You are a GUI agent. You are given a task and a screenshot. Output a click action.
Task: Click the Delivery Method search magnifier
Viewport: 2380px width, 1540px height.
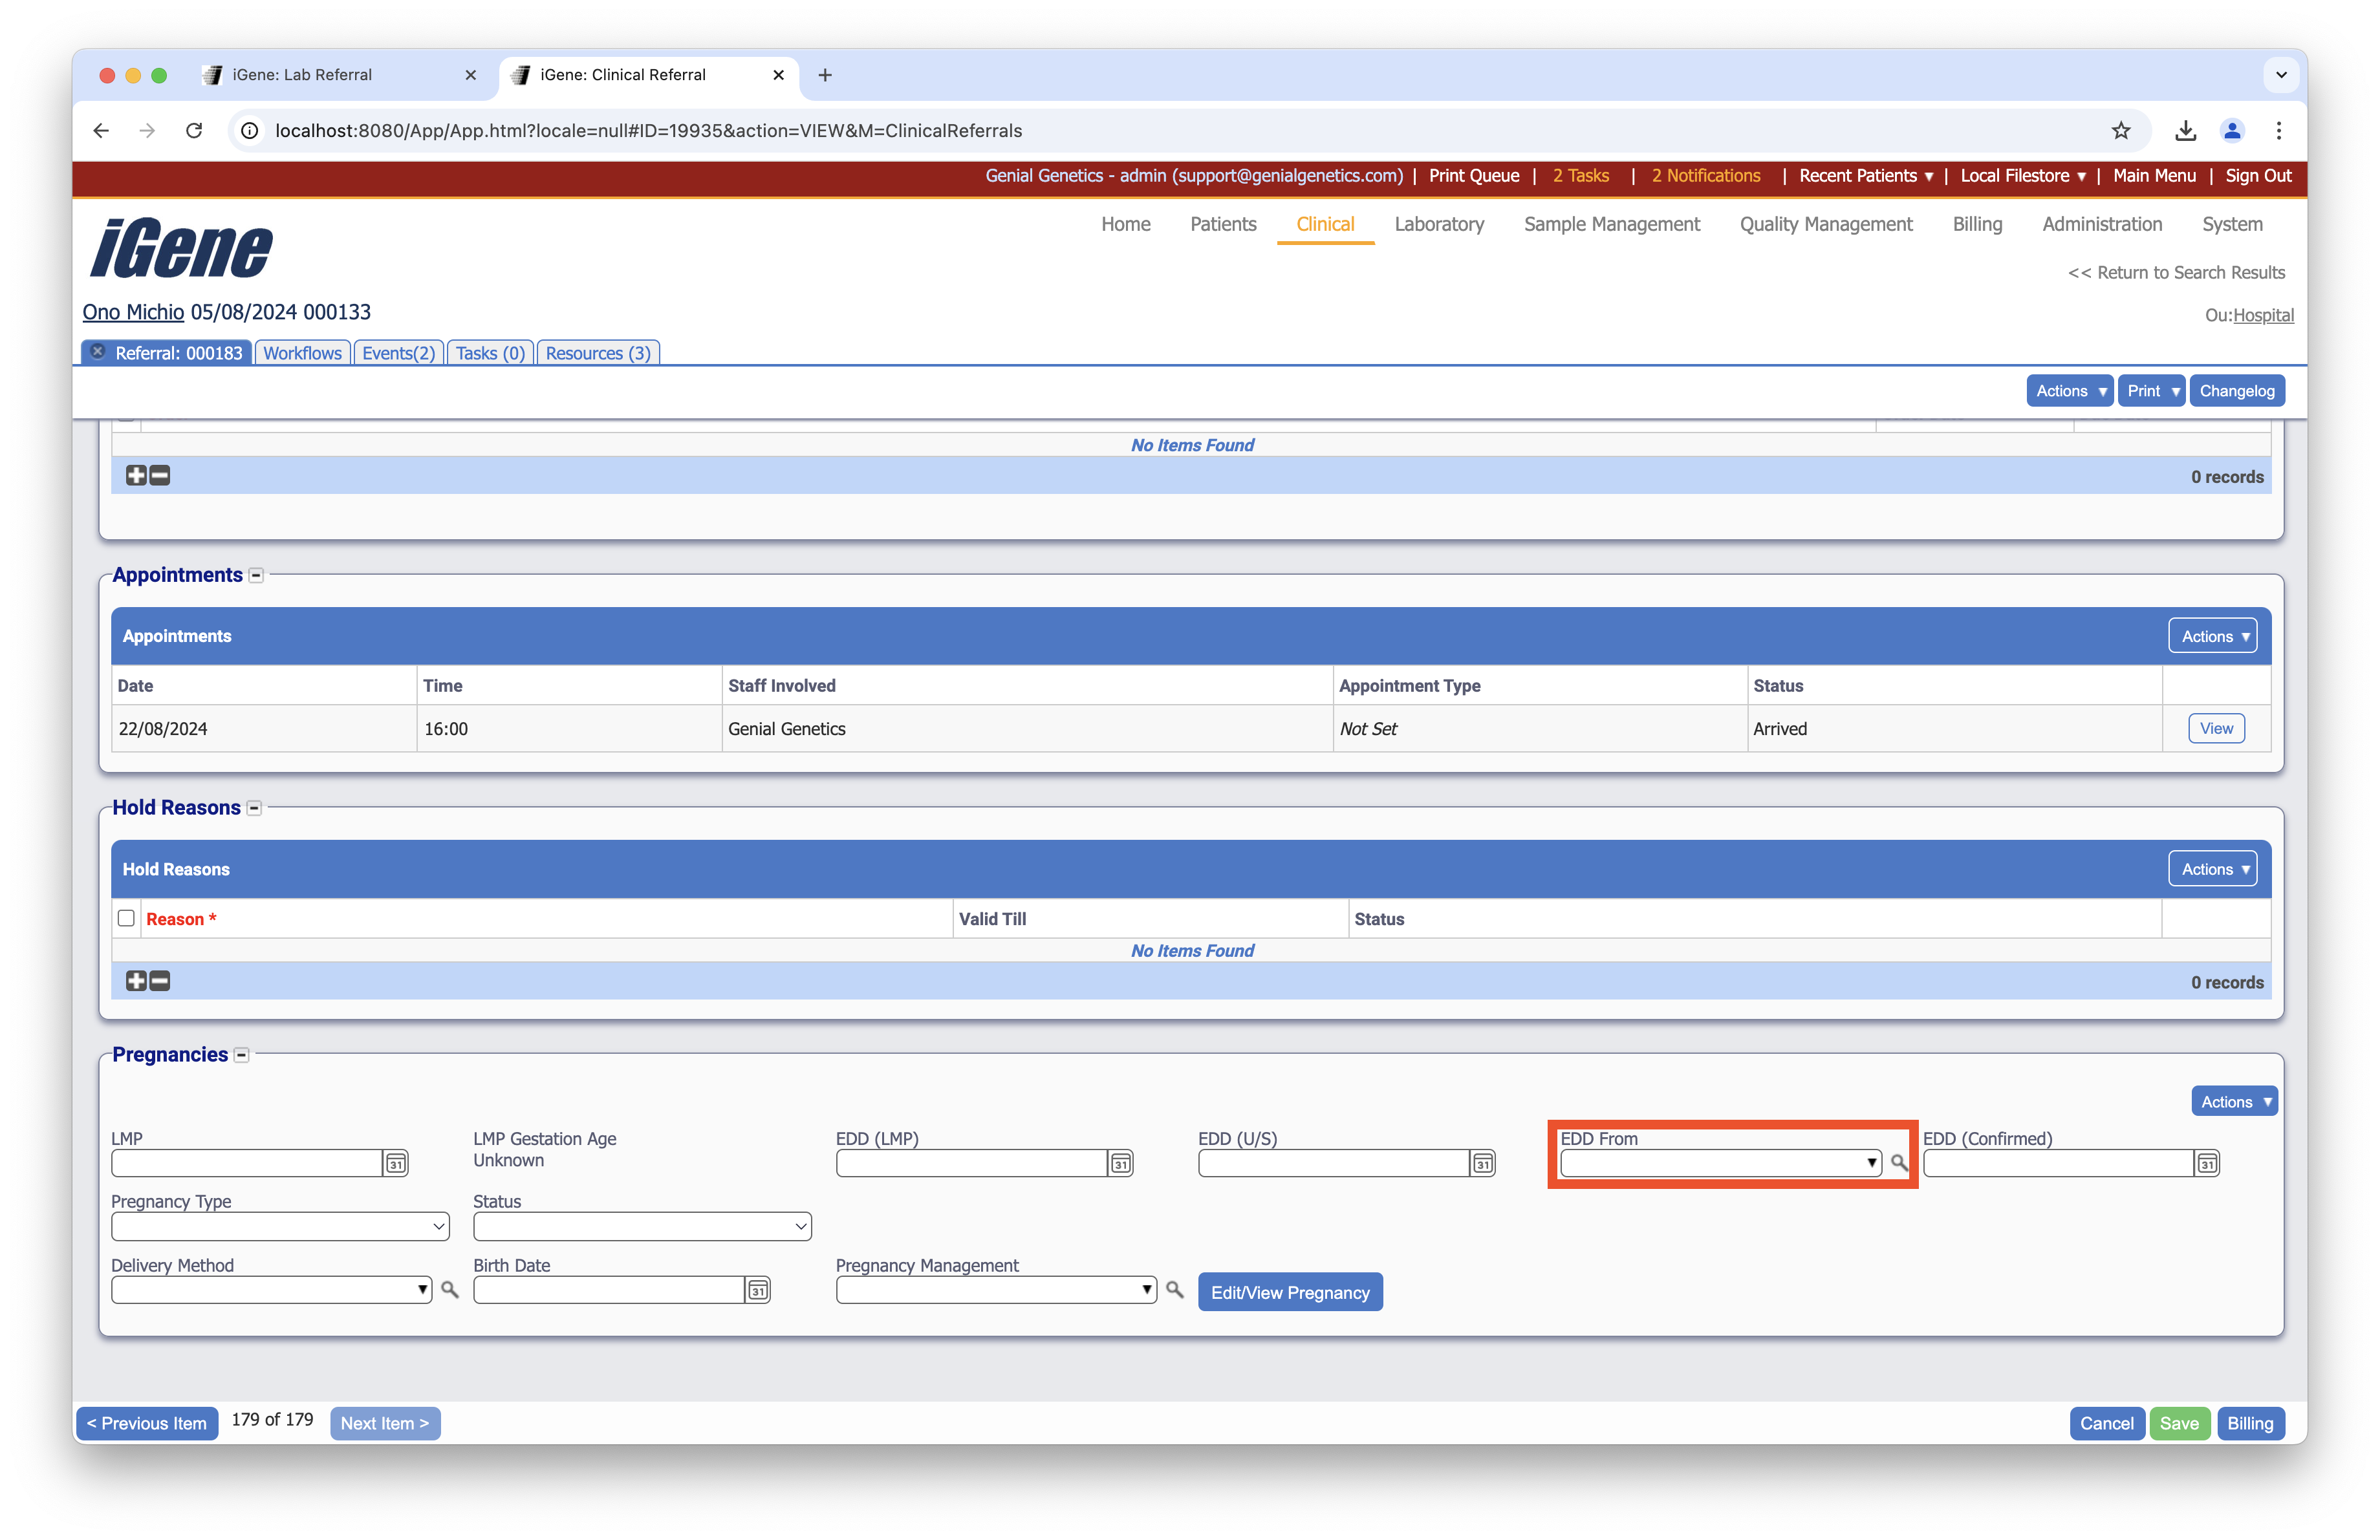coord(450,1290)
